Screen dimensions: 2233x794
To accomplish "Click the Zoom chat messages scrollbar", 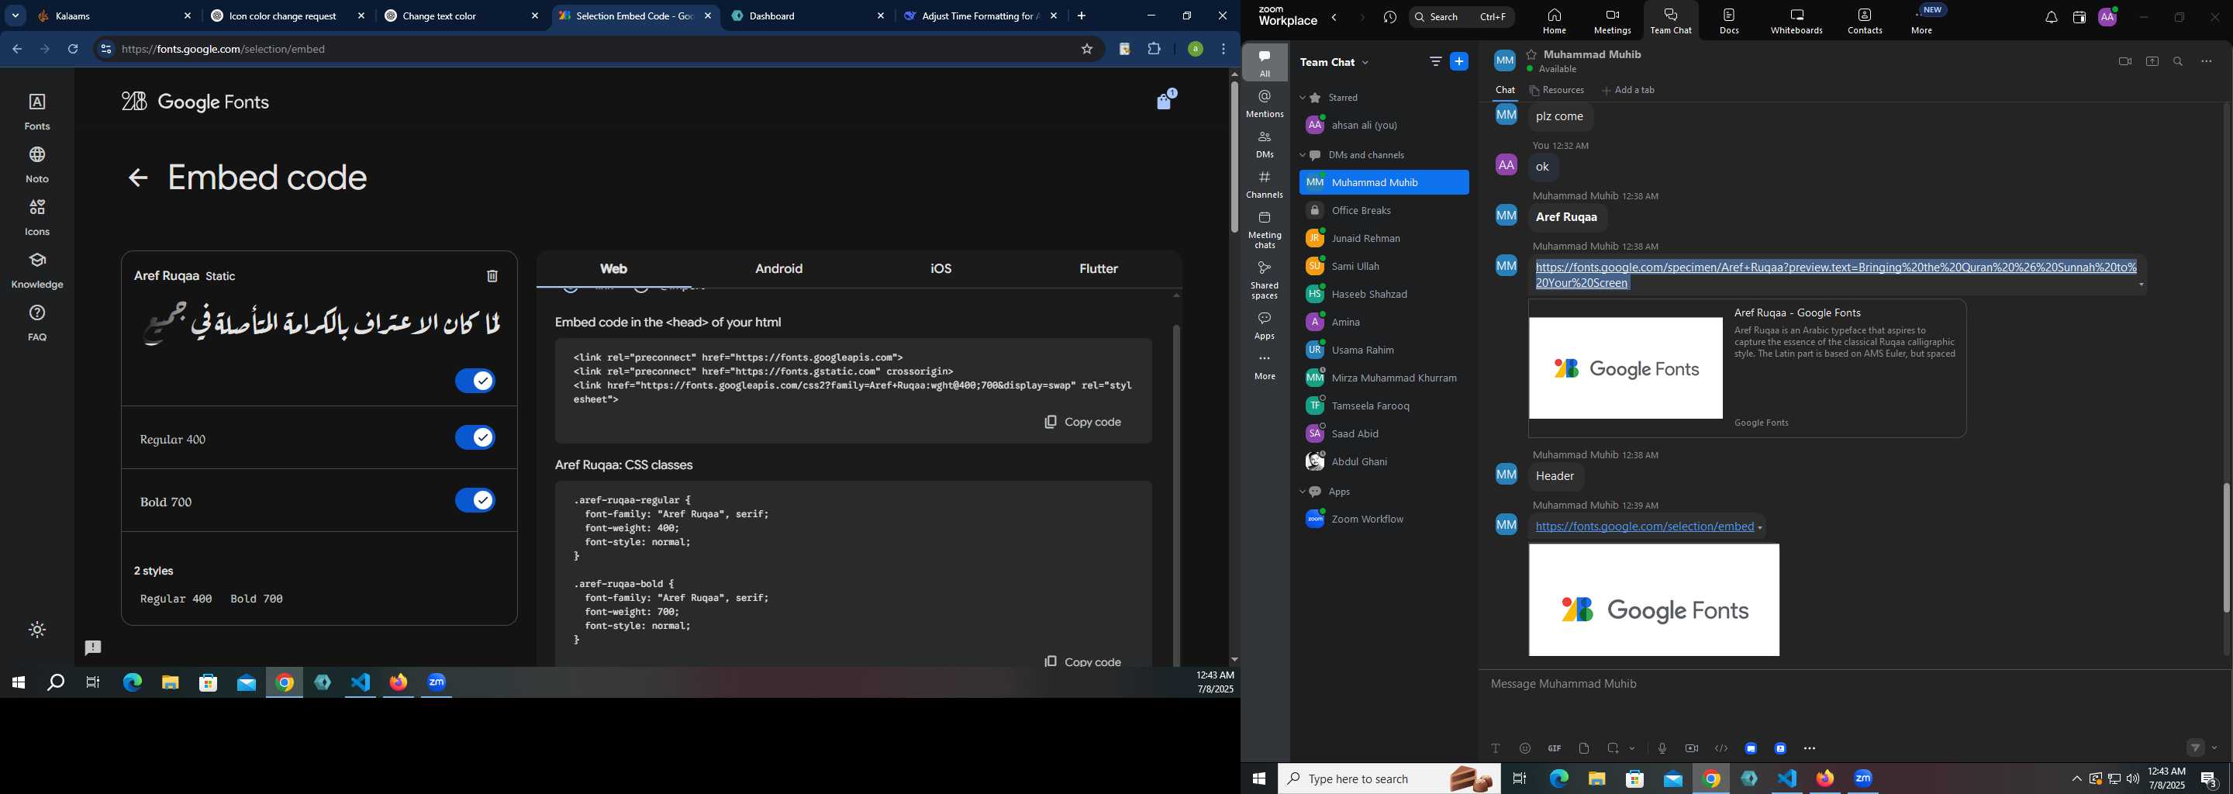I will click(2225, 547).
